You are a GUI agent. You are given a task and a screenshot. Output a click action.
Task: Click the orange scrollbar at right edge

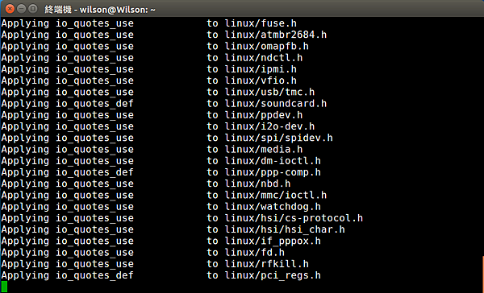[482, 274]
